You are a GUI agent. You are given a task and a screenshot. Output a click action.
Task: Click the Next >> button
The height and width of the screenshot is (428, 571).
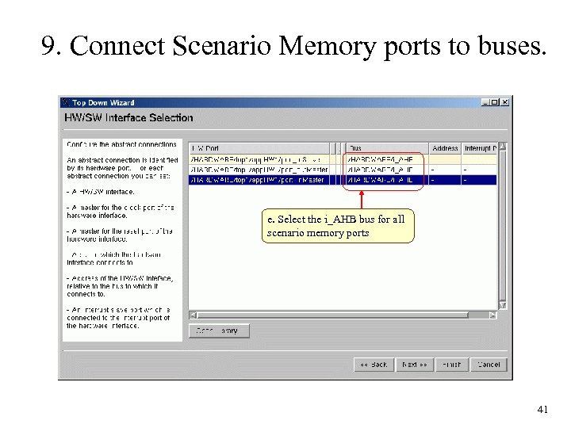415,365
